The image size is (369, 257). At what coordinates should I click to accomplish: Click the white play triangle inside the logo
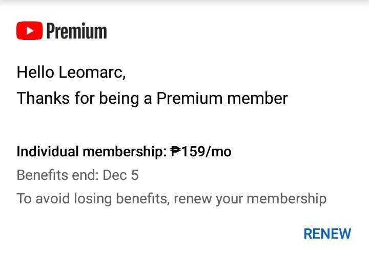click(30, 31)
